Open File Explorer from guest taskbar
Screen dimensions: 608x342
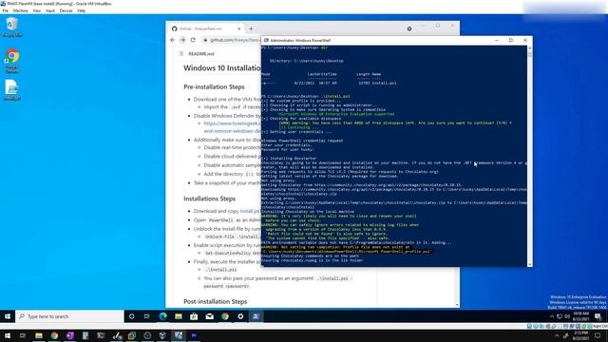tap(179, 316)
